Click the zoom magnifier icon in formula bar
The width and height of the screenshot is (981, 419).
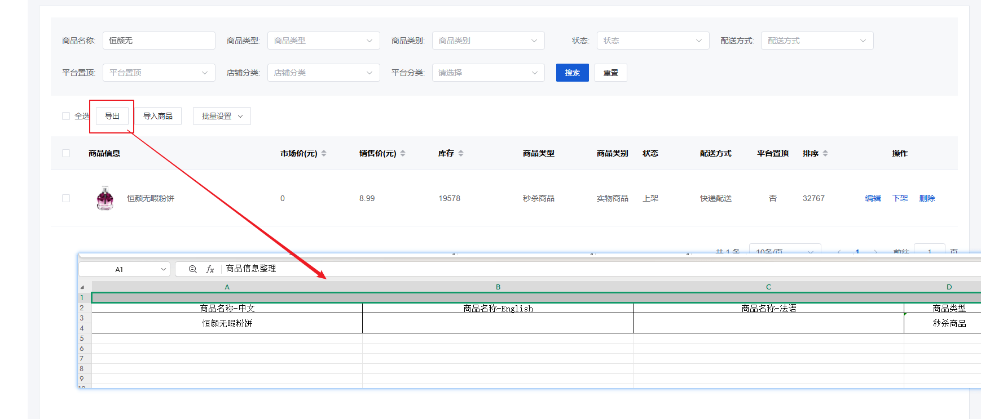click(x=192, y=269)
